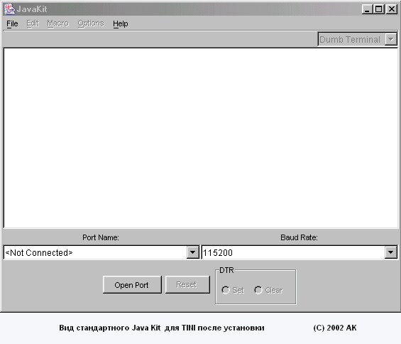
Task: Expand the Port Name dropdown arrow
Action: click(x=192, y=252)
